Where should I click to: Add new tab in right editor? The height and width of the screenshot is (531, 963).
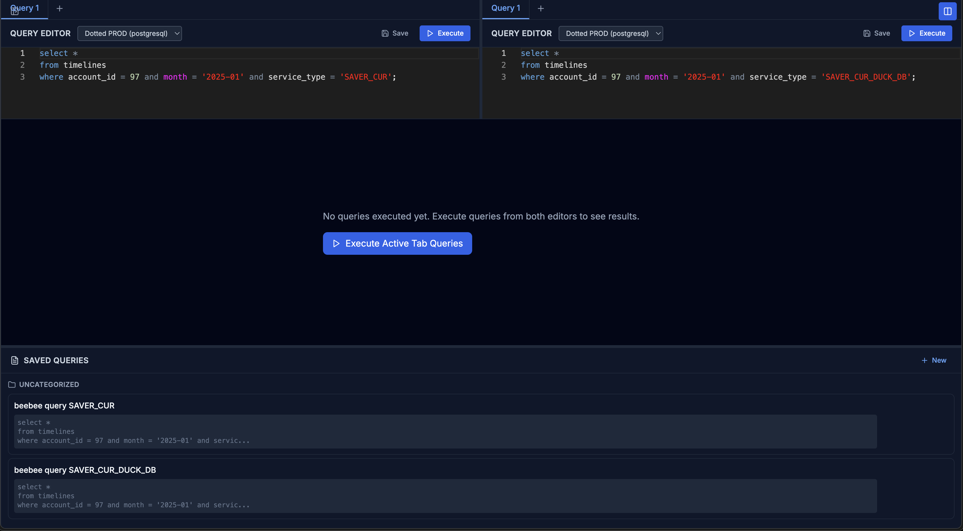[x=541, y=8]
